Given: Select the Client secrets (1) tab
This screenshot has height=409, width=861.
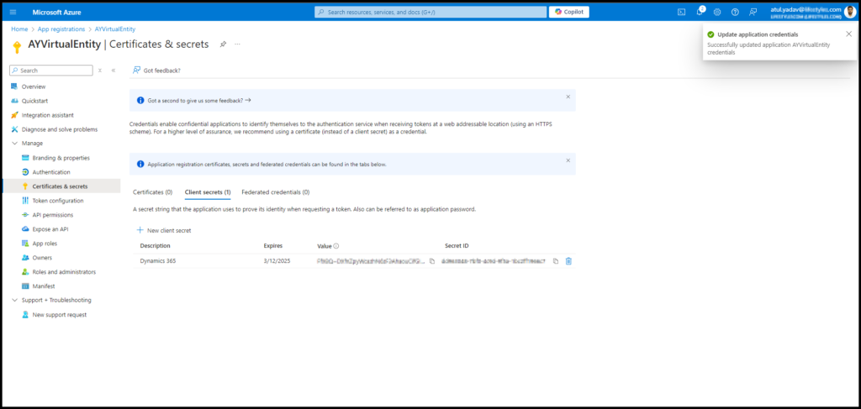Looking at the screenshot, I should click(208, 192).
